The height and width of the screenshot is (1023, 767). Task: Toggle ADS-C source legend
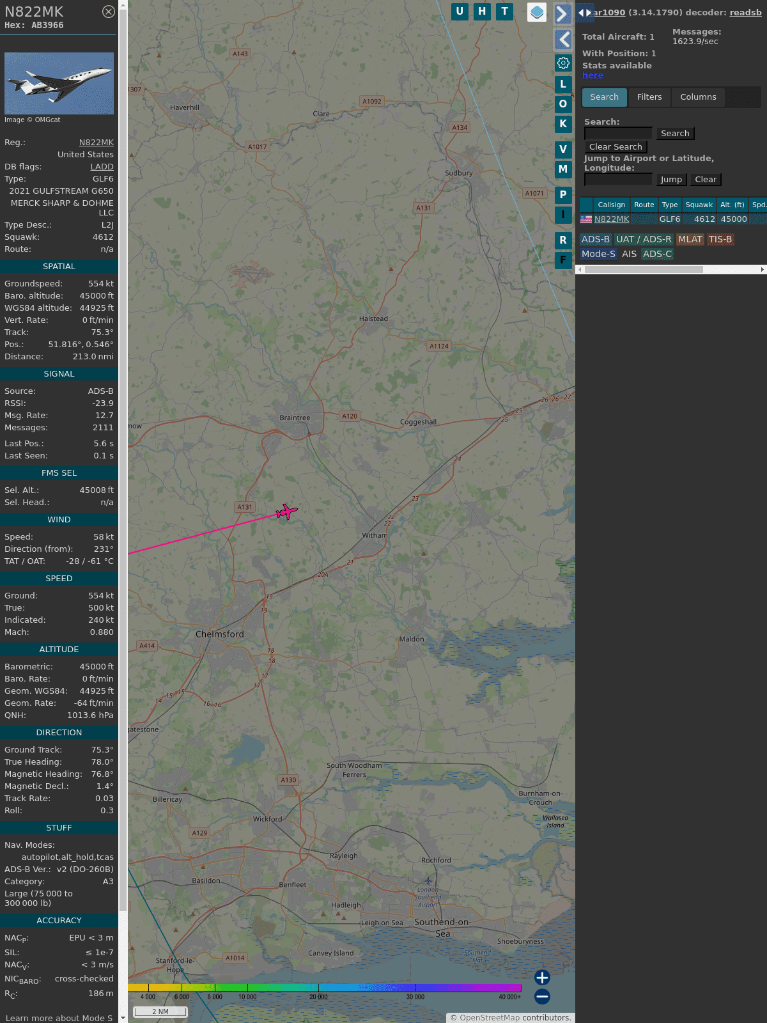tap(657, 254)
